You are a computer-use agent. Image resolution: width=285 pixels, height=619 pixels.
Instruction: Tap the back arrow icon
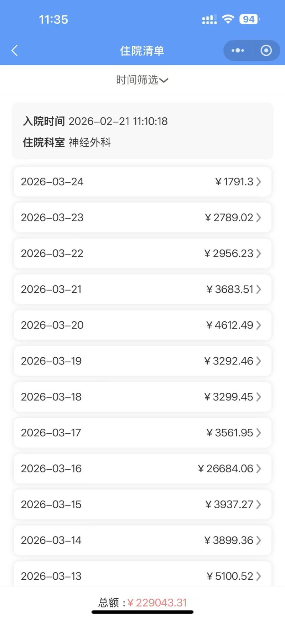pyautogui.click(x=15, y=51)
